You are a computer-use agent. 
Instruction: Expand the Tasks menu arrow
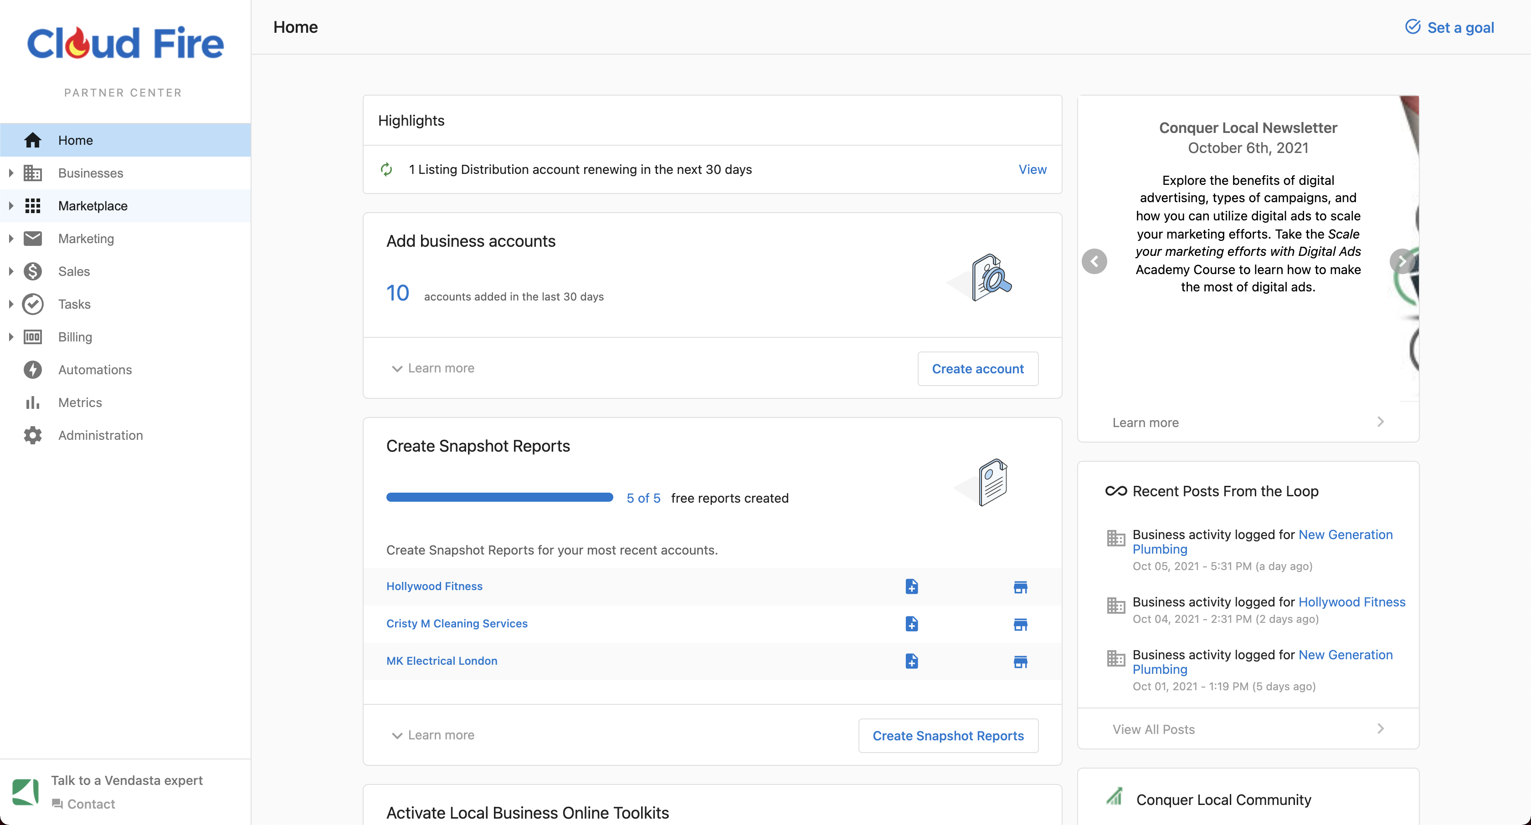[10, 304]
